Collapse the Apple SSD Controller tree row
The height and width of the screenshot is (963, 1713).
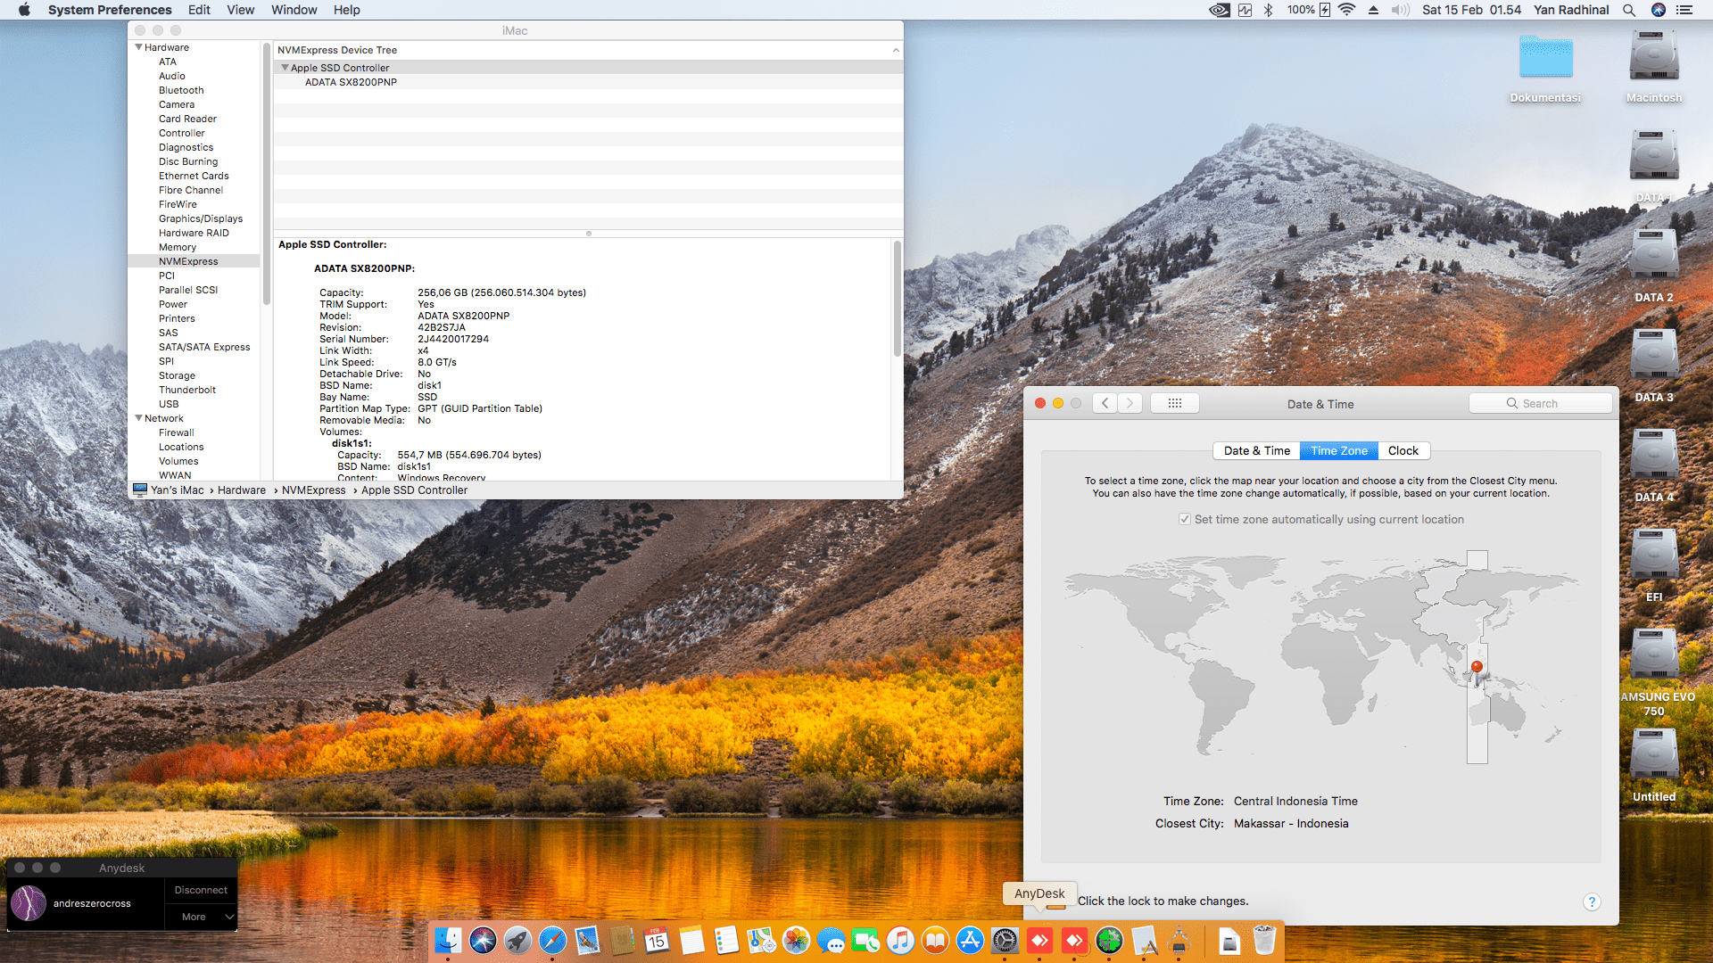pos(285,68)
